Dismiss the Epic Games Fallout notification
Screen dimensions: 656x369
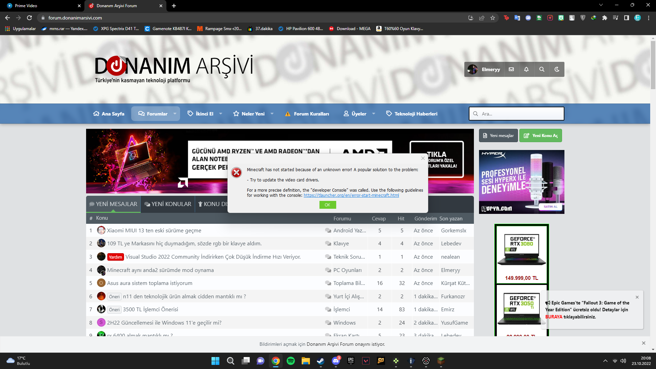coord(637,297)
